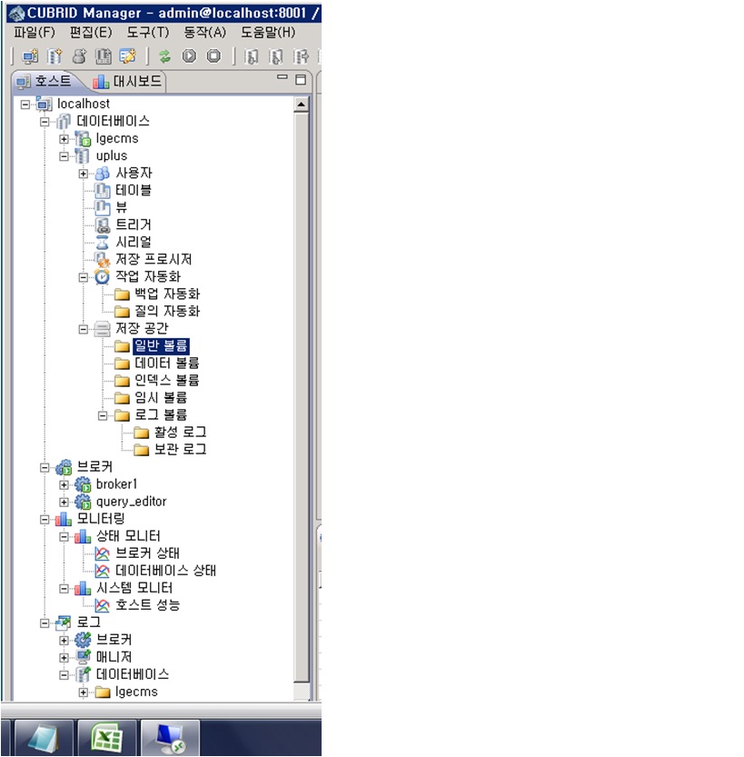Select the 인덱스 볼륨 tree item
Viewport: 744px width, 757px height.
(166, 381)
